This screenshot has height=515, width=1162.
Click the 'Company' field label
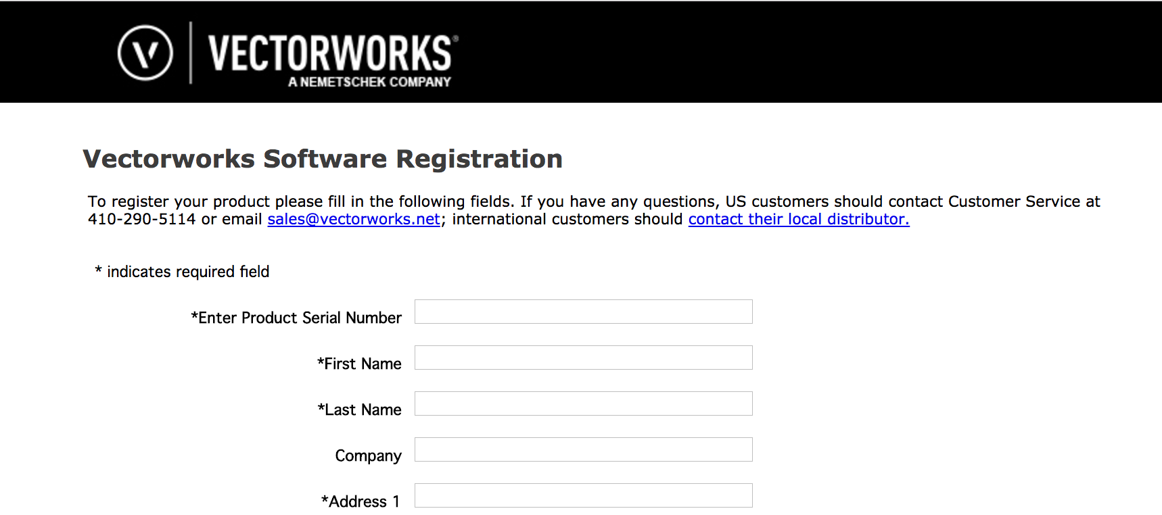pos(368,456)
